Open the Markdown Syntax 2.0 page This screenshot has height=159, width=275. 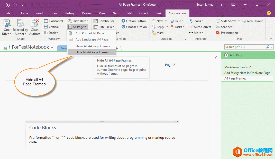coord(239,67)
